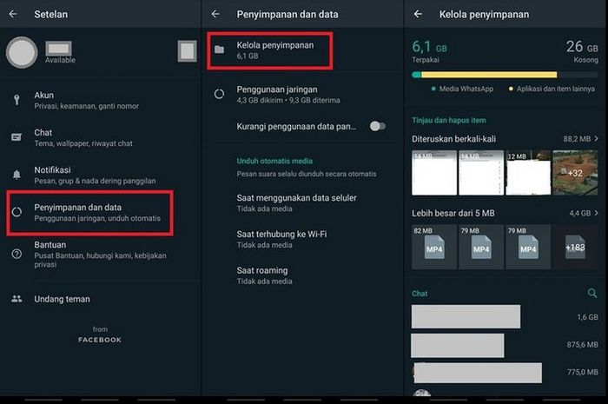Set Saat roaming download option
608x404 pixels.
point(302,275)
